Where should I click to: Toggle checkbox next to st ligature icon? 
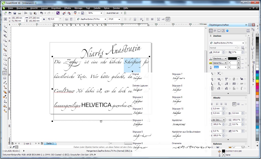230,88
